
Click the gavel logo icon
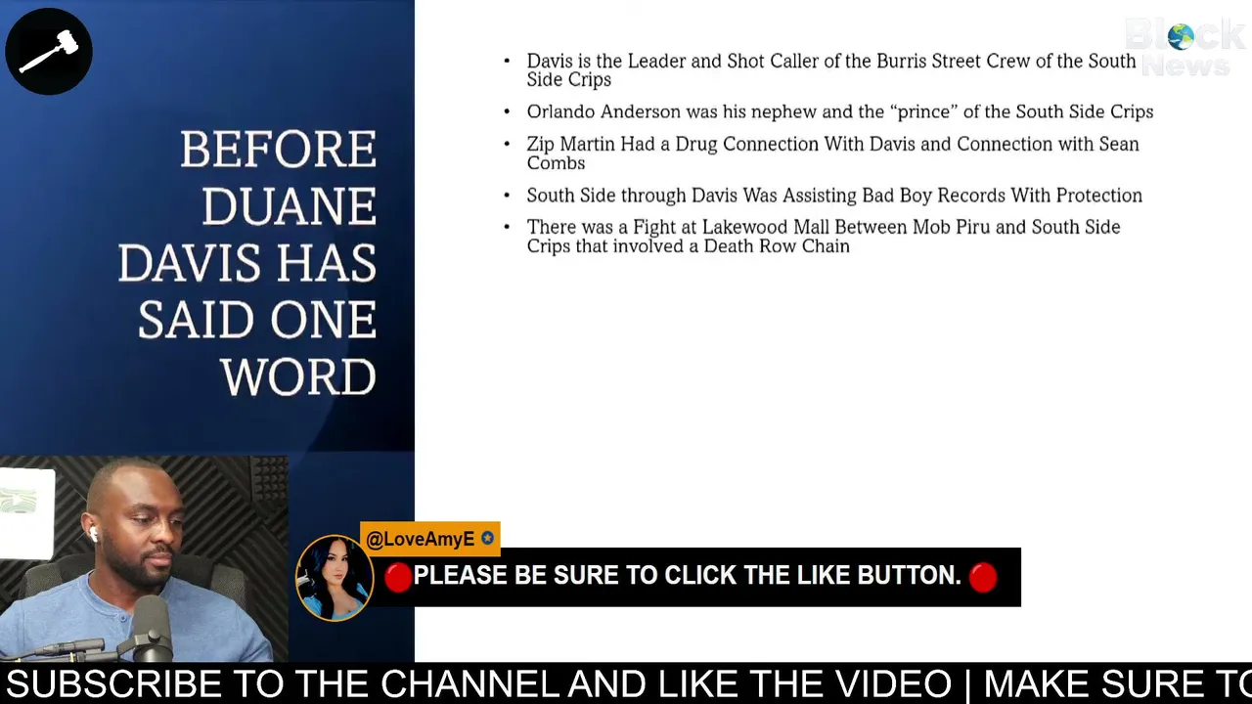coord(49,51)
